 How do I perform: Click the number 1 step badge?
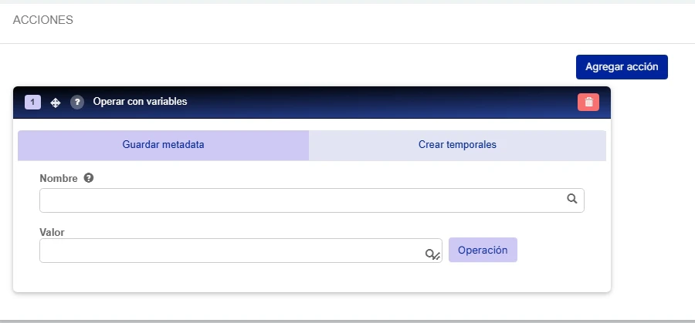click(32, 103)
